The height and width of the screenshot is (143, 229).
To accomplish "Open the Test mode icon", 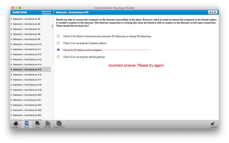I will (x=37, y=124).
